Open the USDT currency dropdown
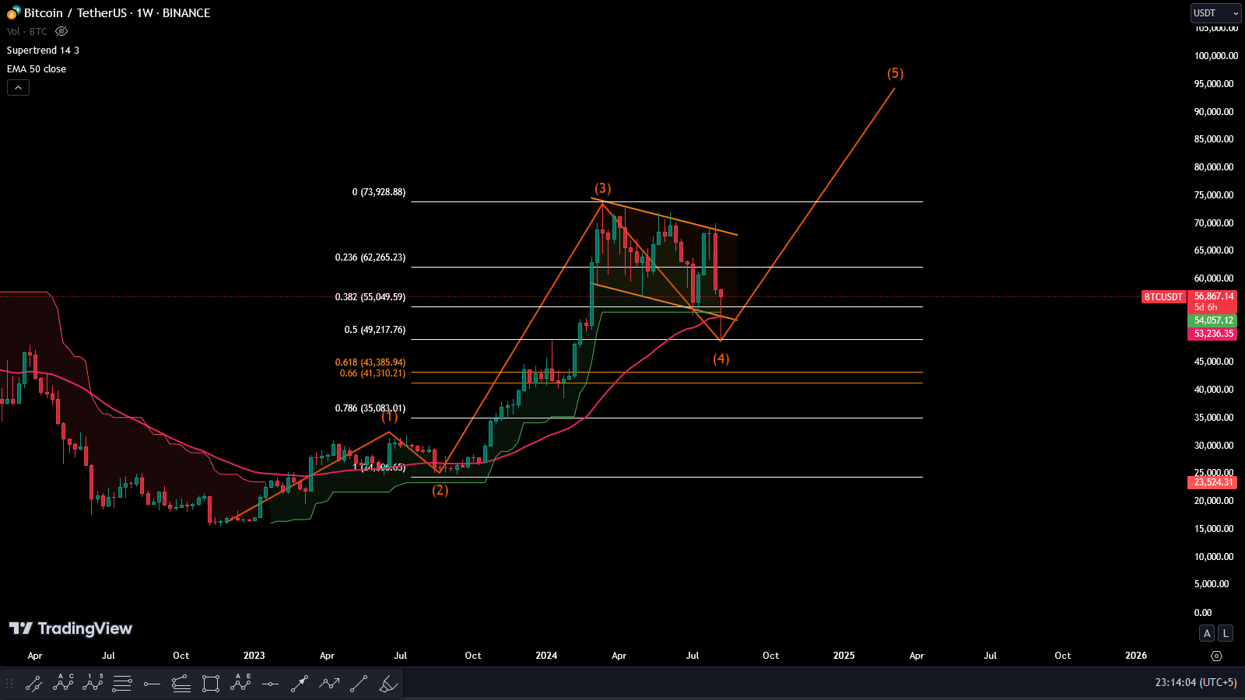Image resolution: width=1245 pixels, height=700 pixels. tap(1216, 13)
